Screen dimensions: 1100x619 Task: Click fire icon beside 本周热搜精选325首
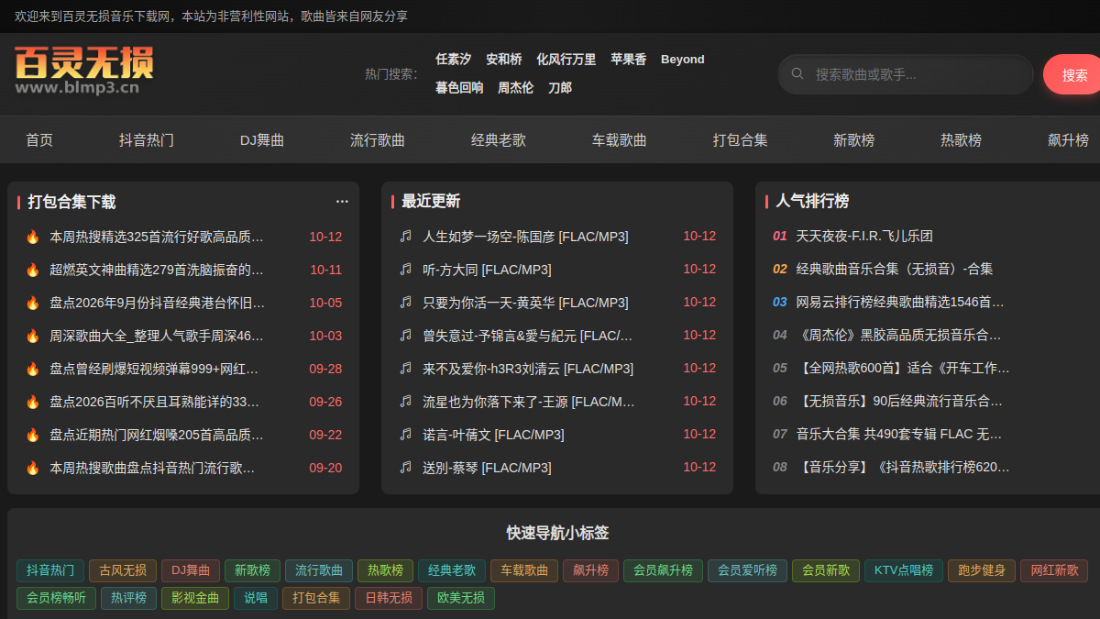32,237
